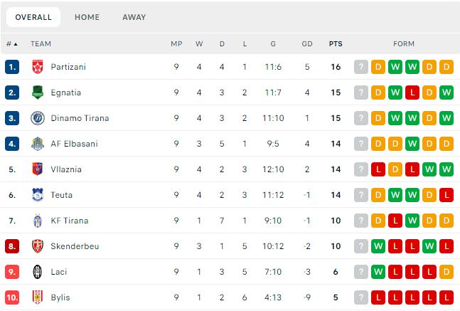Screen dimensions: 460x311
Task: Click the Vllaznia shield logo
Action: (38, 169)
